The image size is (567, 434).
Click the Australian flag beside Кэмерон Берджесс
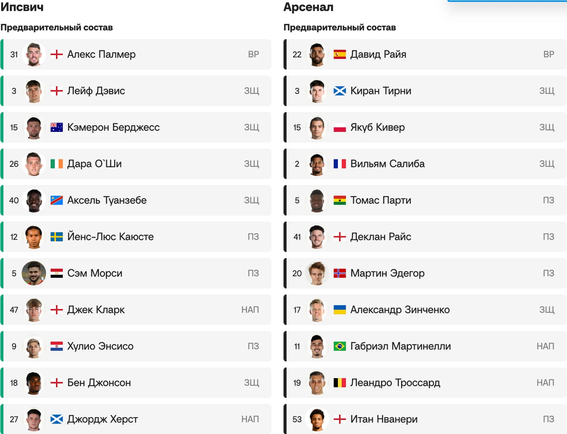tap(57, 127)
